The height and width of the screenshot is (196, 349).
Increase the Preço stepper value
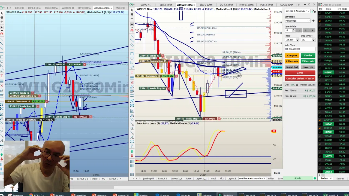(x=297, y=39)
